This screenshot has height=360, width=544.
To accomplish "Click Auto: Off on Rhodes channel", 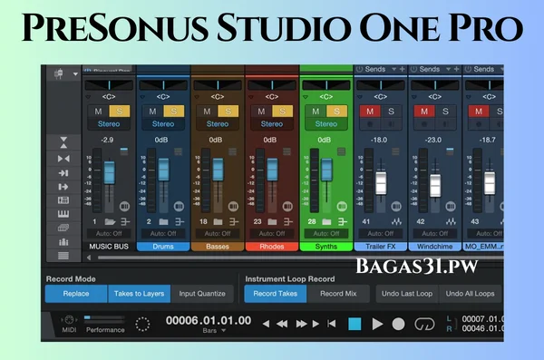I will [x=272, y=234].
